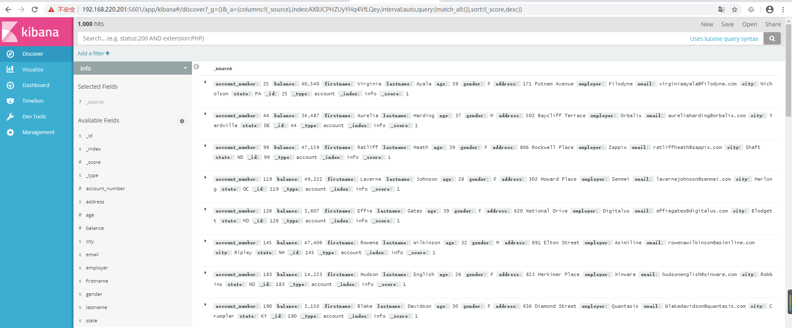
Task: Click the 1,000 hits count text
Action: click(91, 24)
